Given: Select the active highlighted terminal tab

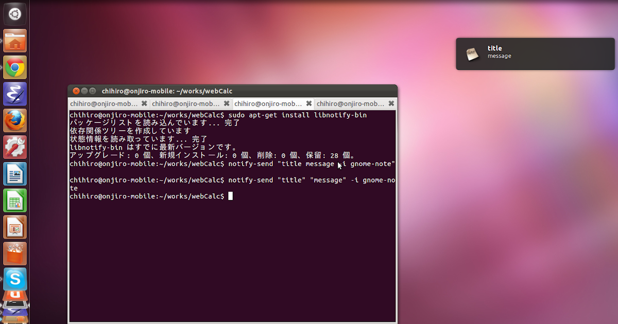Looking at the screenshot, I should tap(273, 103).
